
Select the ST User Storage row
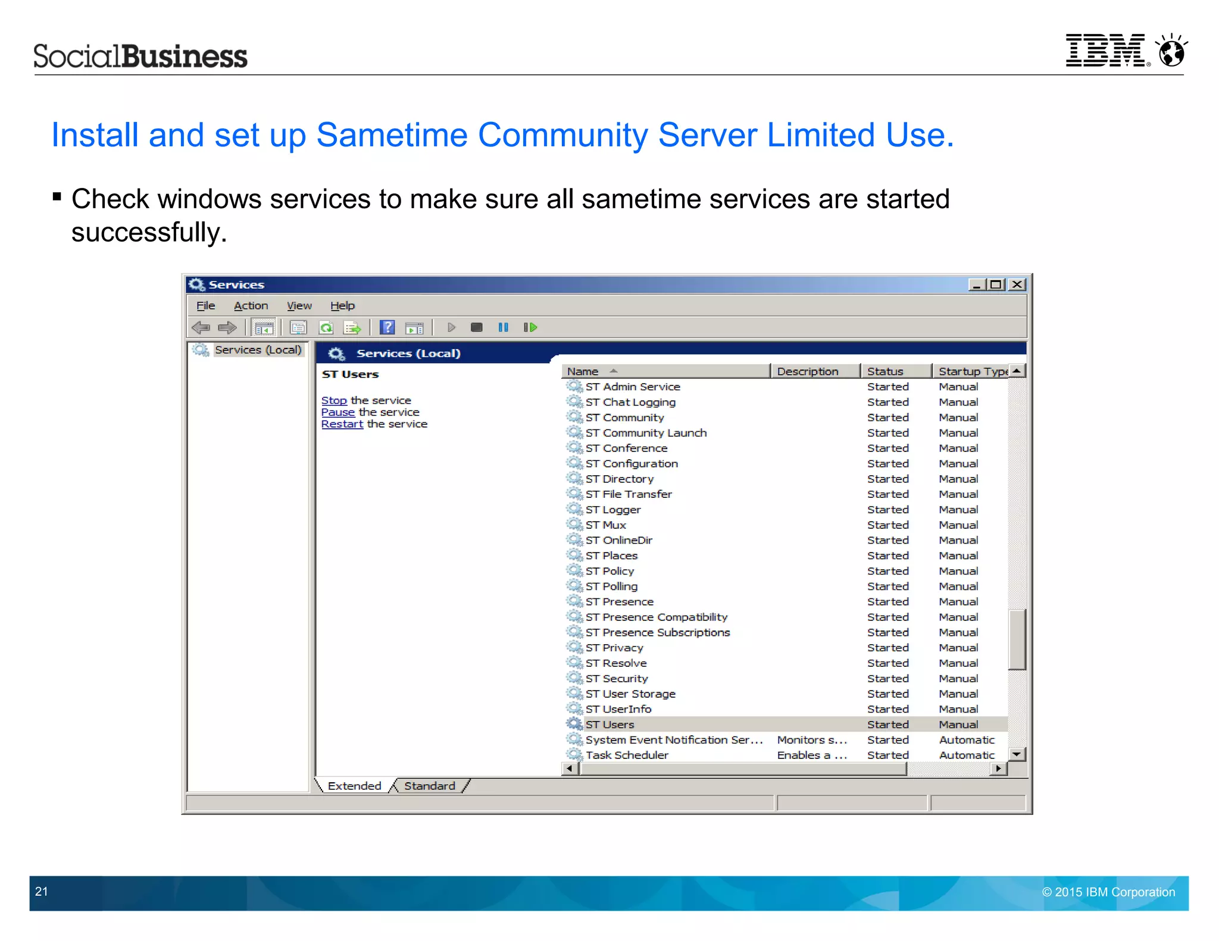click(x=784, y=694)
